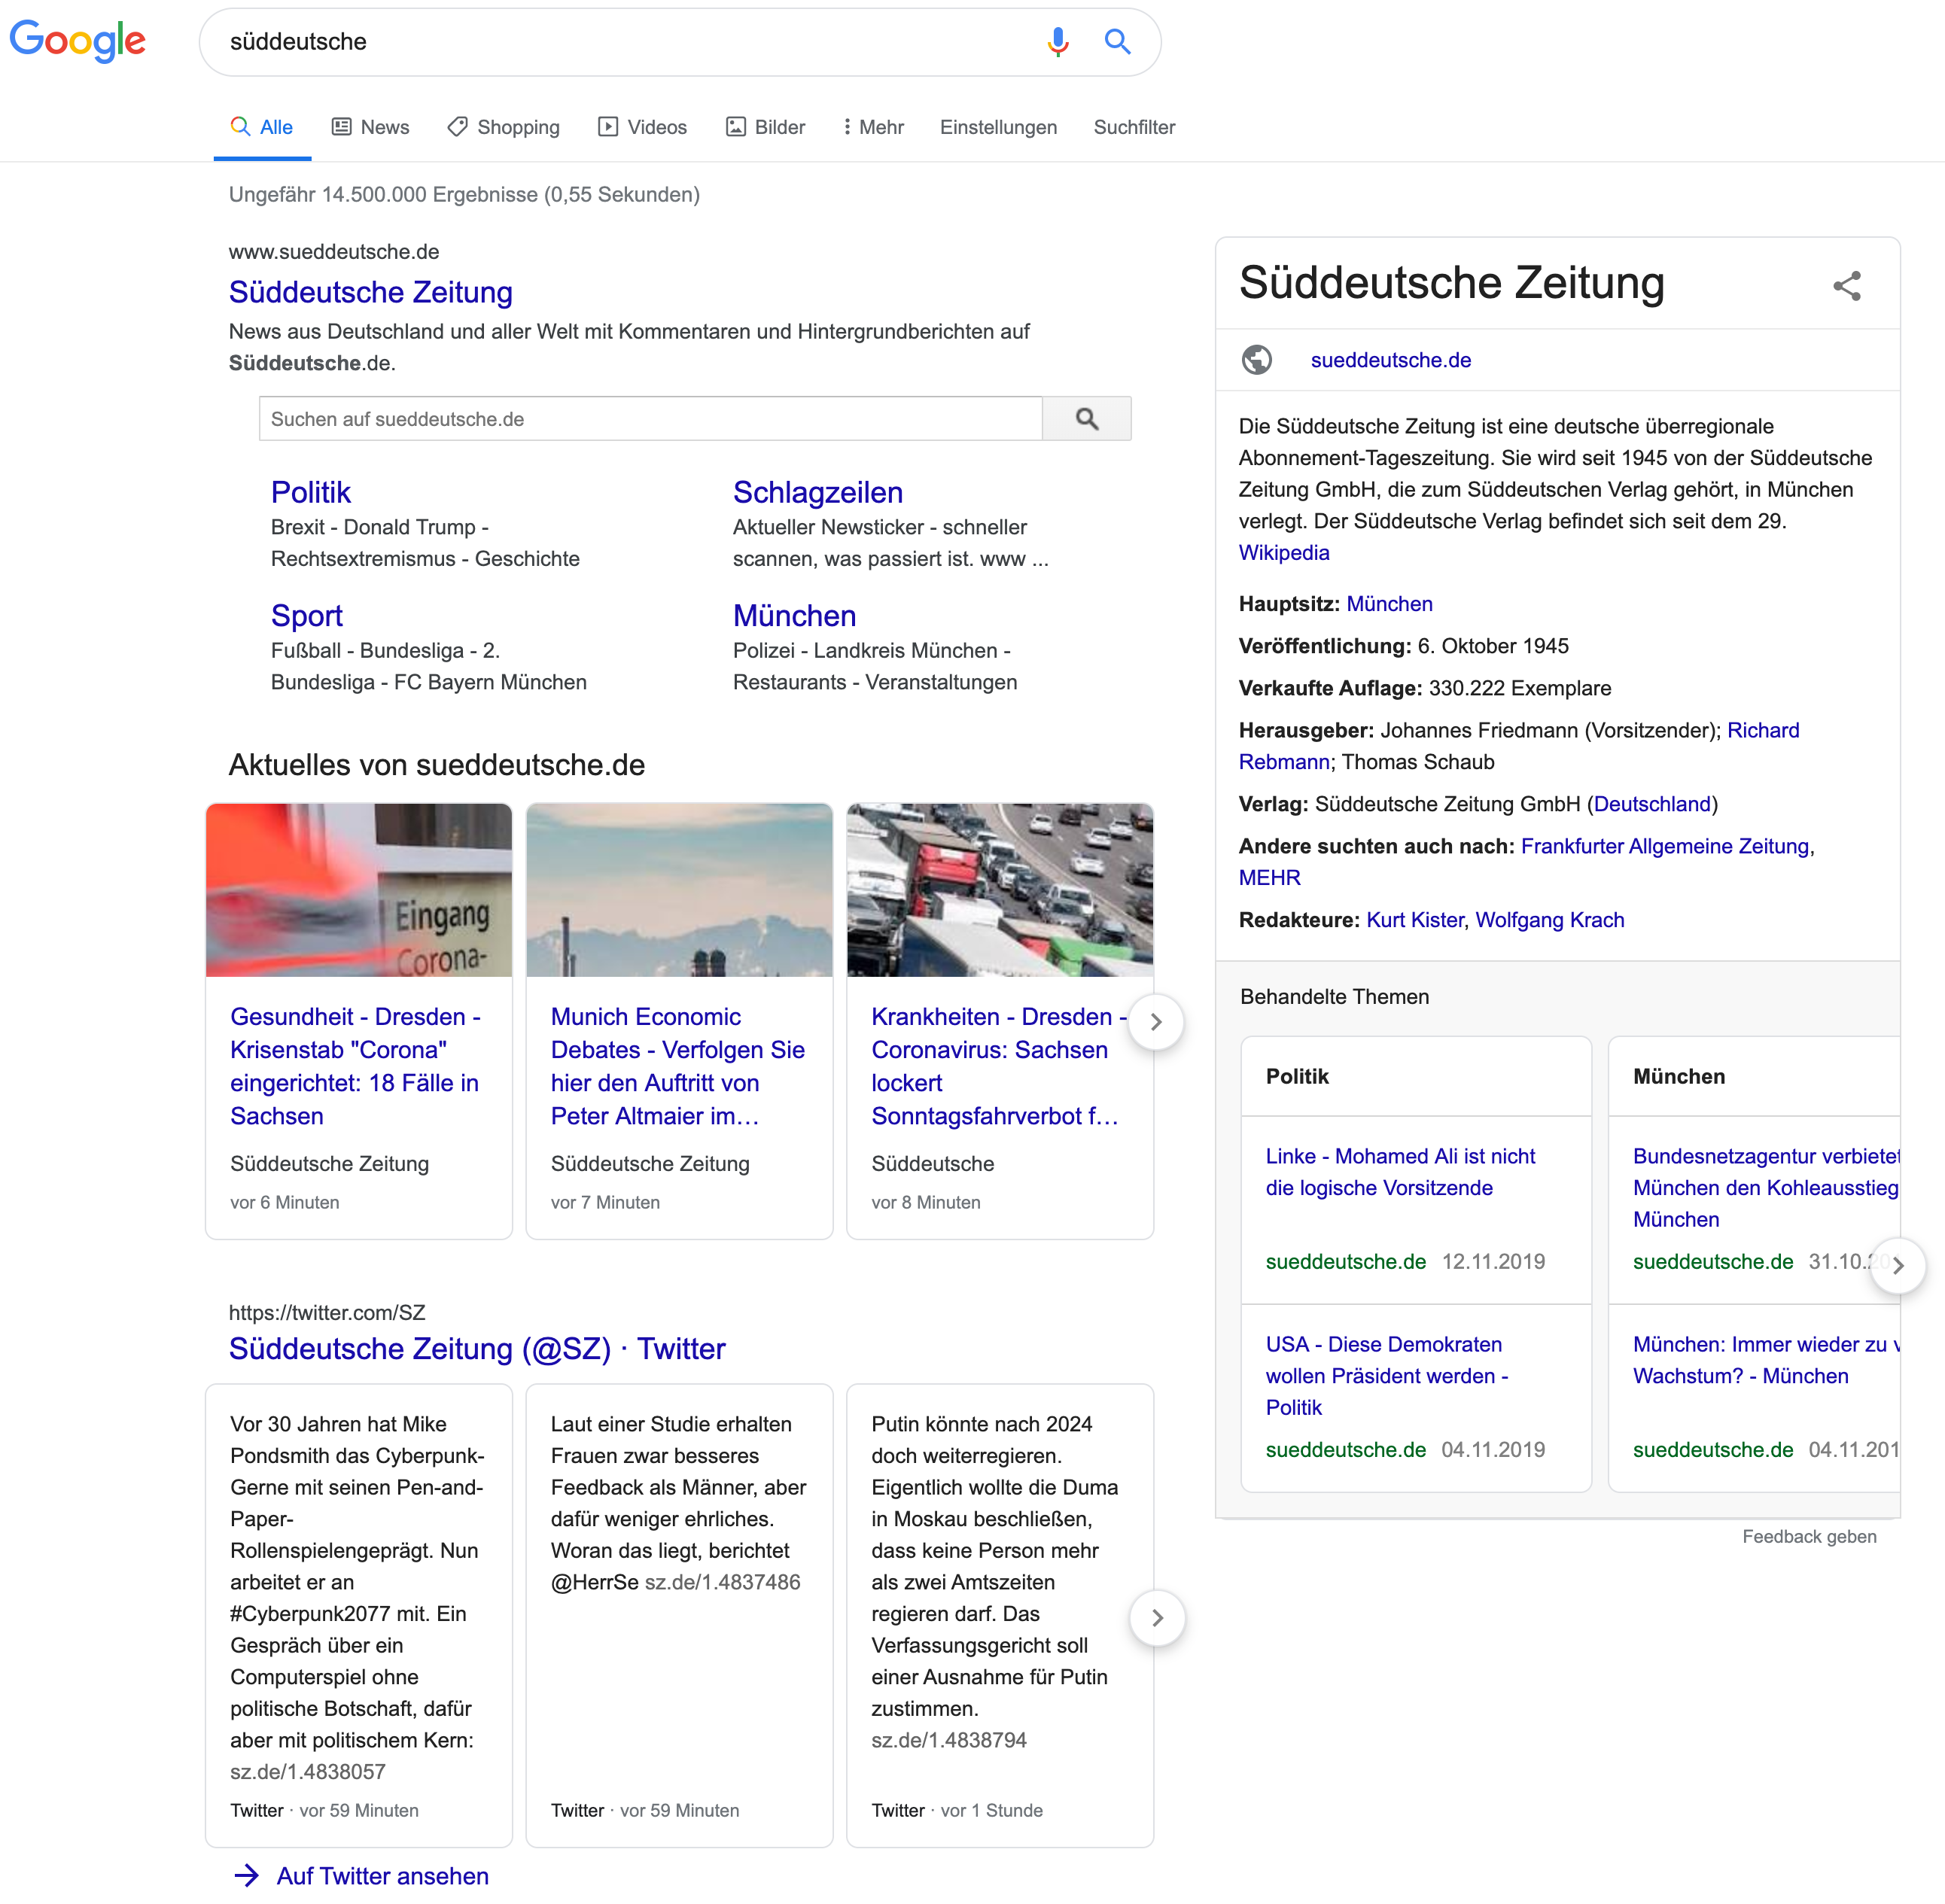
Task: Open the Süddeutsche Zeitung main result
Action: tap(370, 292)
